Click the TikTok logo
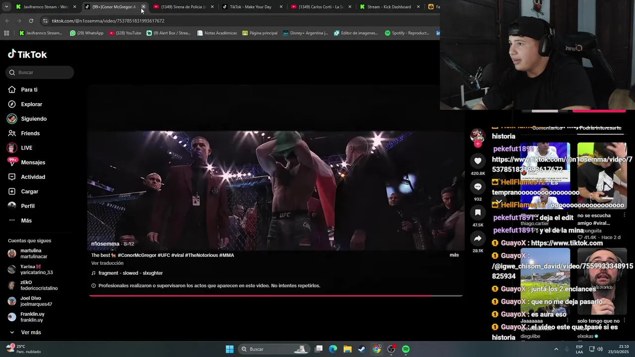 tap(27, 55)
